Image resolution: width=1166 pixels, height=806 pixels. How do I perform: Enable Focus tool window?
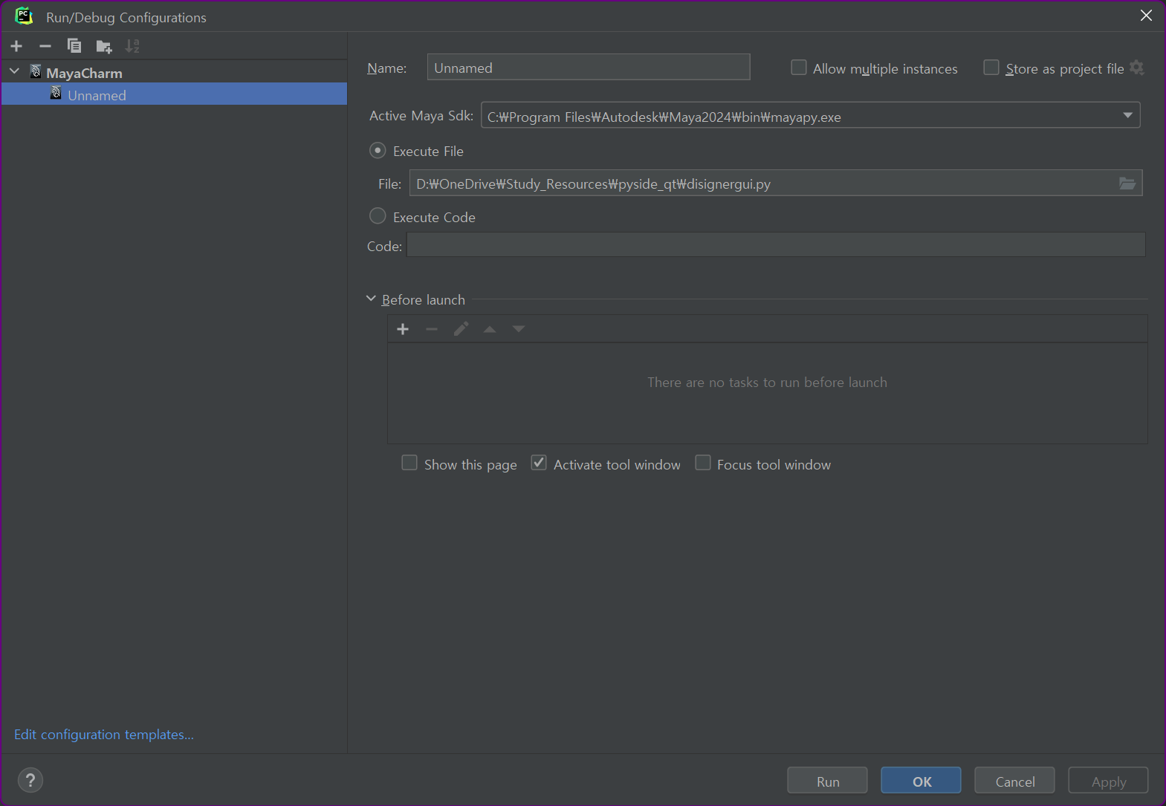pos(703,463)
